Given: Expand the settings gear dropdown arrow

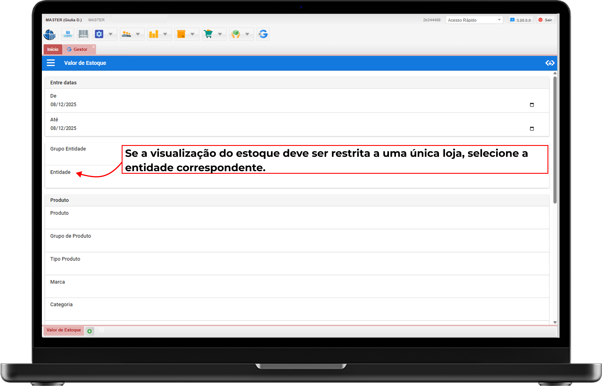Looking at the screenshot, I should [x=110, y=34].
